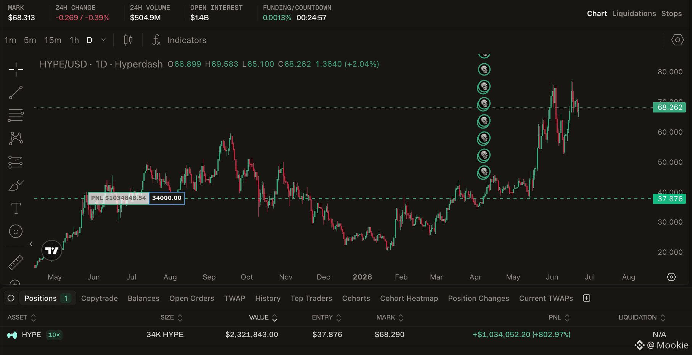Open the emoji icons tool
This screenshot has width=692, height=355.
click(x=16, y=231)
